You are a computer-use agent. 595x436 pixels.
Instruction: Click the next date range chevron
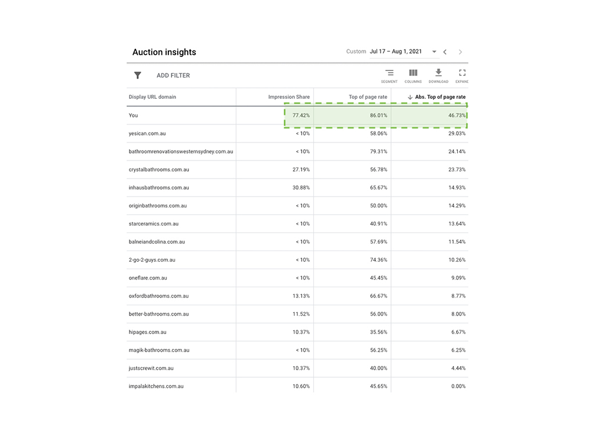pyautogui.click(x=460, y=52)
